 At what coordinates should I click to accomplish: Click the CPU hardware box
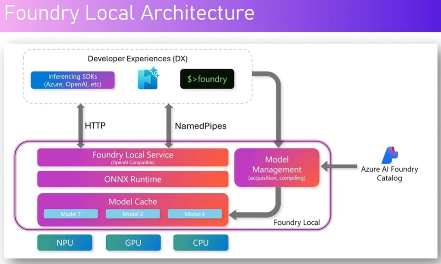click(x=201, y=242)
